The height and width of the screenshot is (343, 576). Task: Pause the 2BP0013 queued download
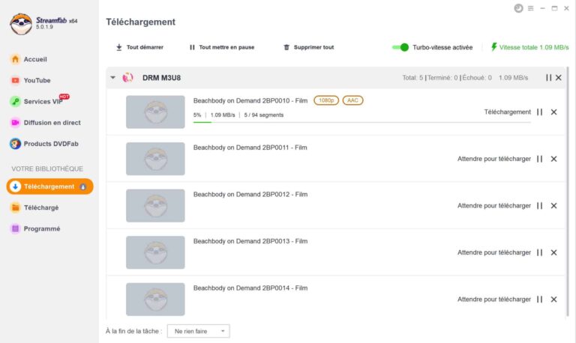pyautogui.click(x=540, y=252)
